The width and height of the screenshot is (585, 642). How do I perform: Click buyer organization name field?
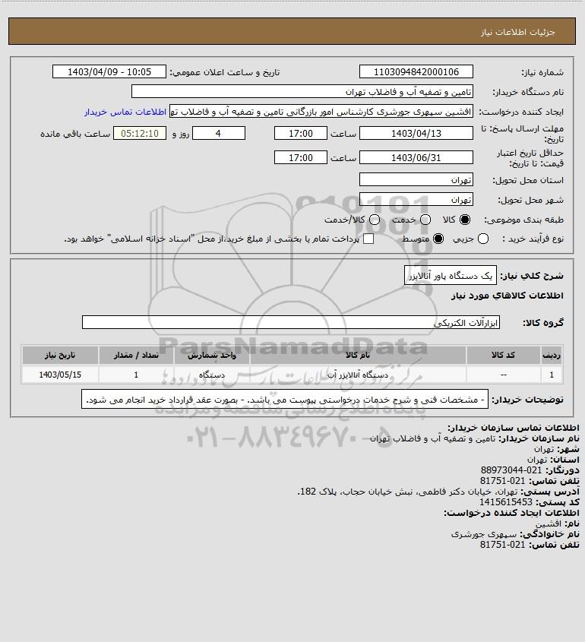coord(302,92)
